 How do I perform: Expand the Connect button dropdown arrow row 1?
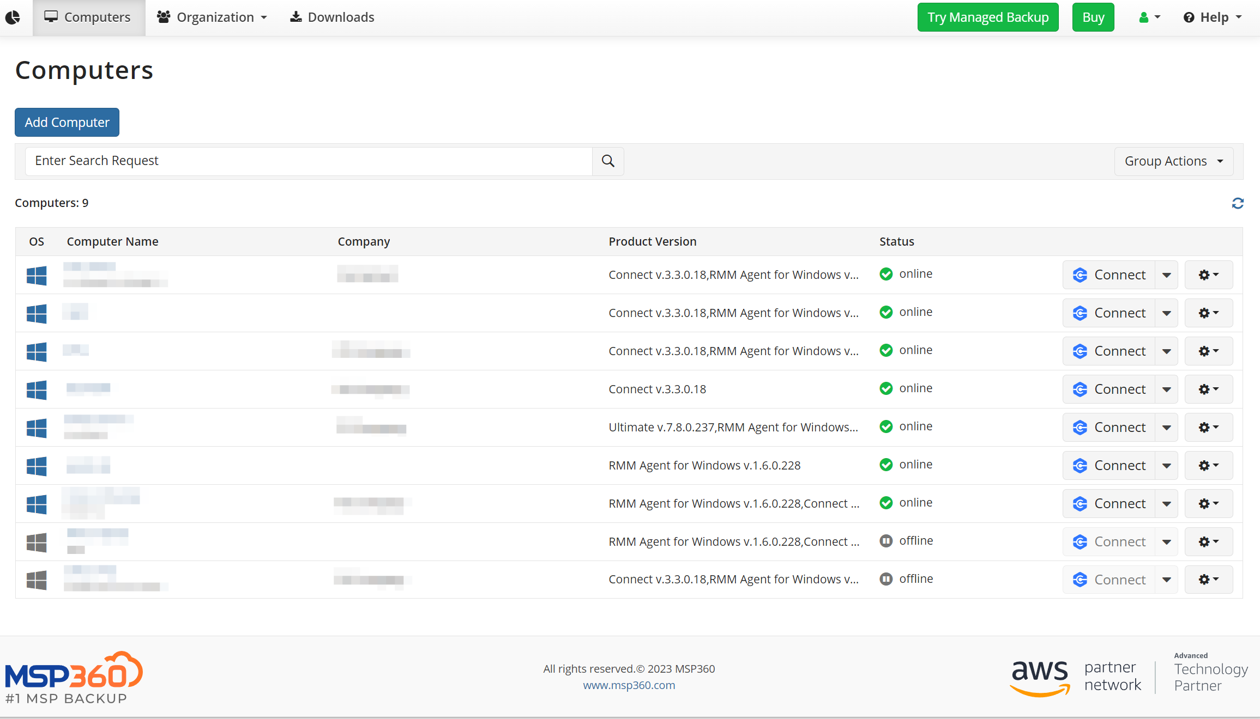tap(1167, 274)
